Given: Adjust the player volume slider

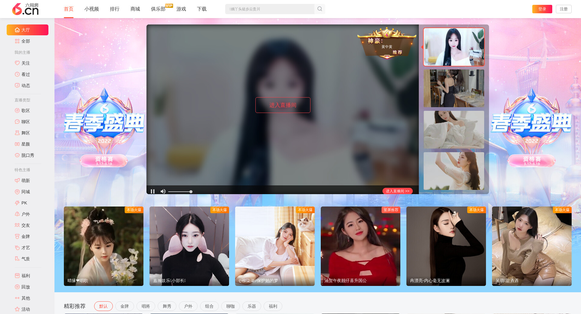Looking at the screenshot, I should tap(180, 192).
